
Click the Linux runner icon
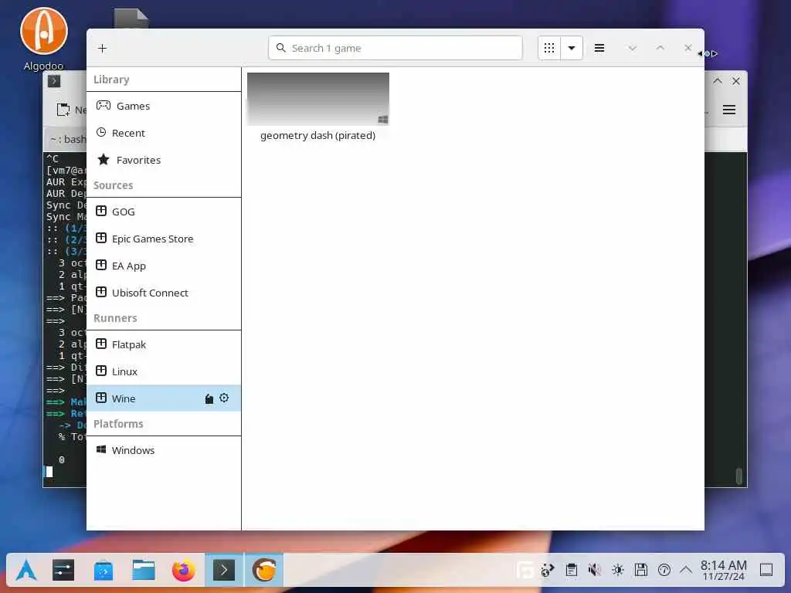coord(101,371)
